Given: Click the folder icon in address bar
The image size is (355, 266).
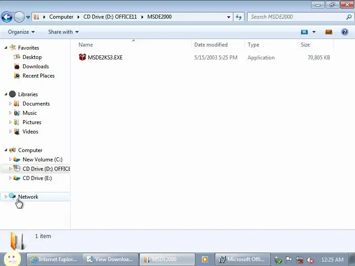Looking at the screenshot, I should pos(36,17).
